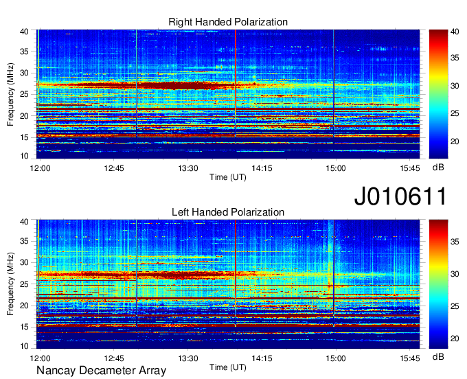Click the Left Handed Polarization spectrogram

228,284
